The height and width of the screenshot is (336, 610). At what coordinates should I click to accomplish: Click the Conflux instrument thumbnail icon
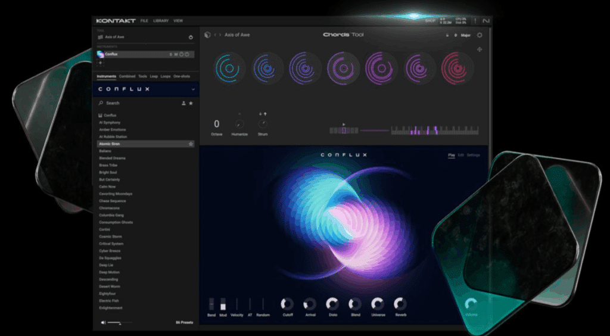point(100,54)
